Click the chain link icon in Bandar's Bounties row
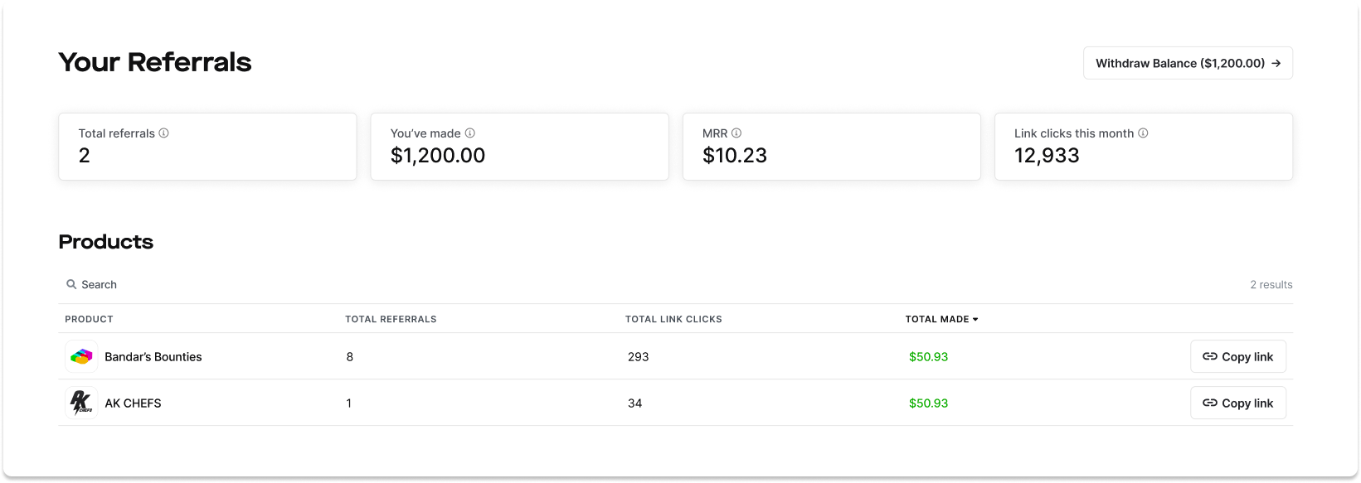The width and height of the screenshot is (1361, 483). pyautogui.click(x=1210, y=357)
